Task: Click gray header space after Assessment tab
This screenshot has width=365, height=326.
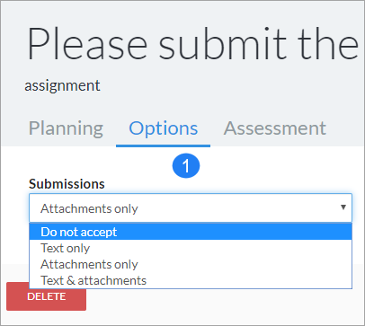Action: point(344,128)
